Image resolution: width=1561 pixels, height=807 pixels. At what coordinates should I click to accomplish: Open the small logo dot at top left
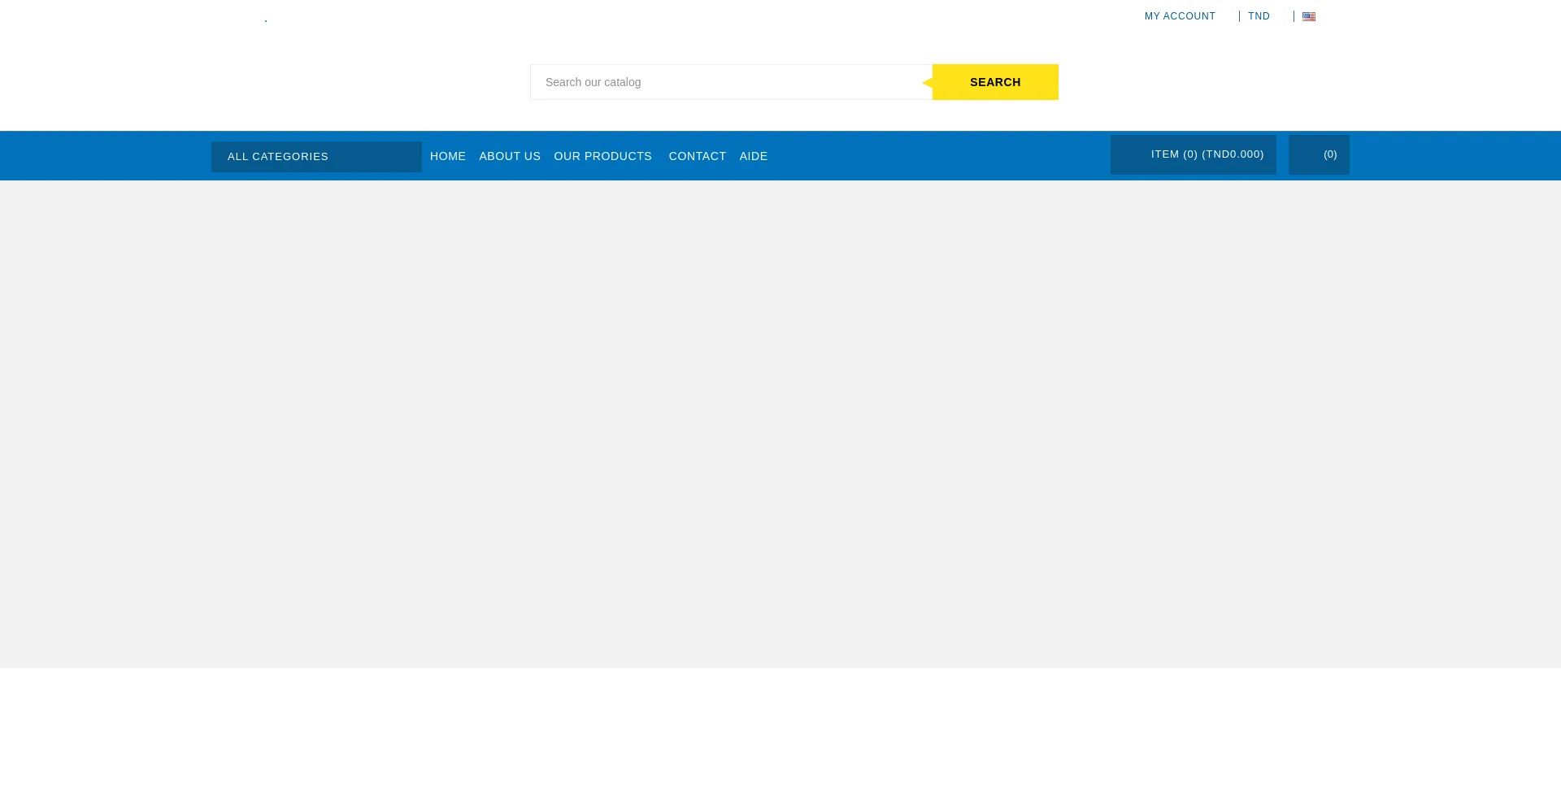[266, 21]
